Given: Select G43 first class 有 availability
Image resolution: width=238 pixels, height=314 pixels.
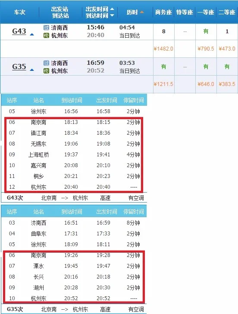Looking at the screenshot, I should pos(206,32).
